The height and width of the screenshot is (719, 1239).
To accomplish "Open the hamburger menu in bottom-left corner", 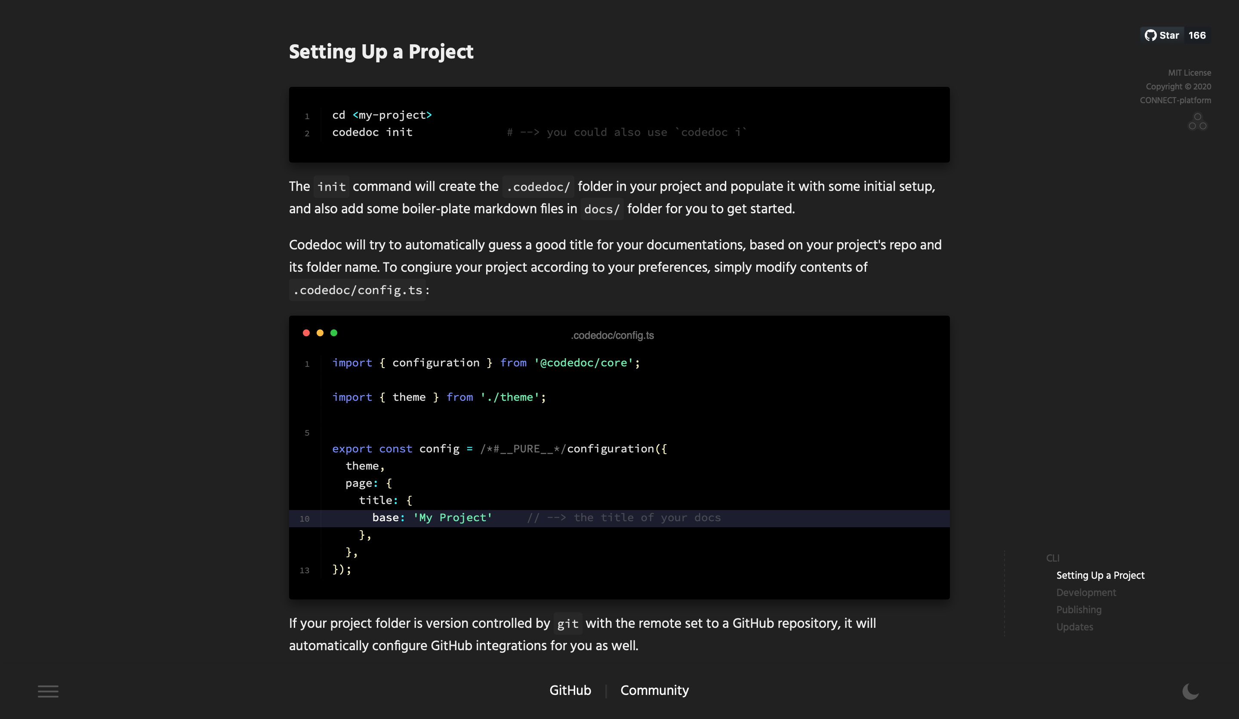I will coord(48,691).
